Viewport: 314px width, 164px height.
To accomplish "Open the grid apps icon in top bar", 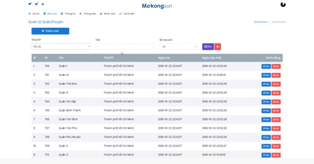I will point(43,4).
